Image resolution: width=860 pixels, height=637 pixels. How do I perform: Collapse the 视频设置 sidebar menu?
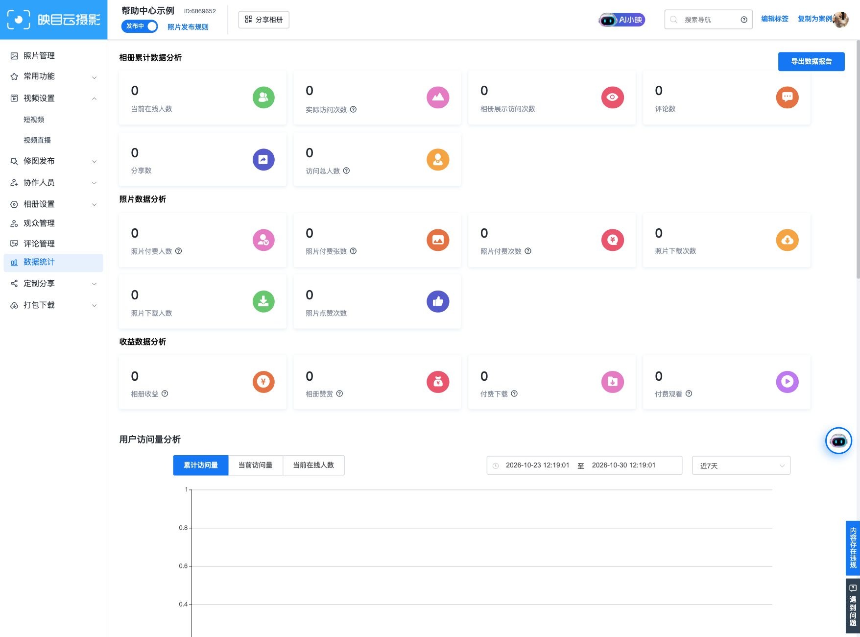[54, 98]
